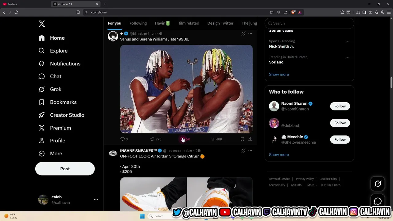The image size is (393, 221).
Task: Follow Meechie
Action: coord(340,139)
